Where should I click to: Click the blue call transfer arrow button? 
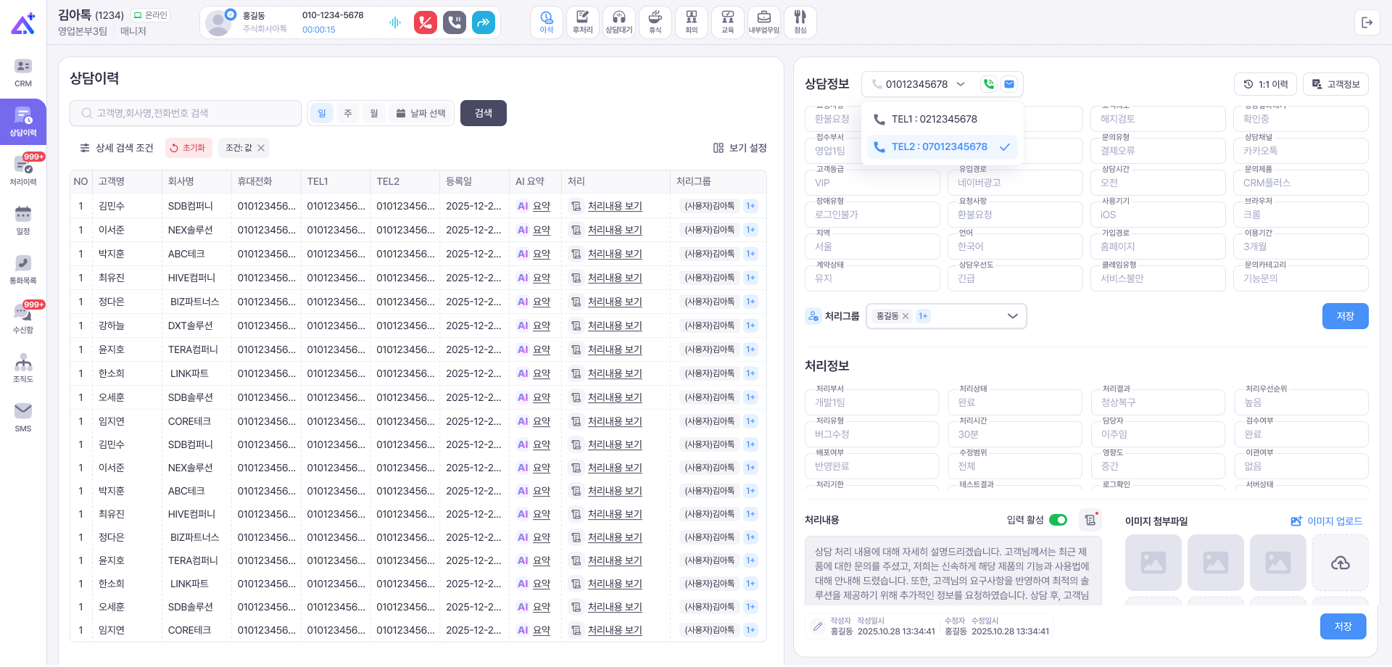pos(484,22)
